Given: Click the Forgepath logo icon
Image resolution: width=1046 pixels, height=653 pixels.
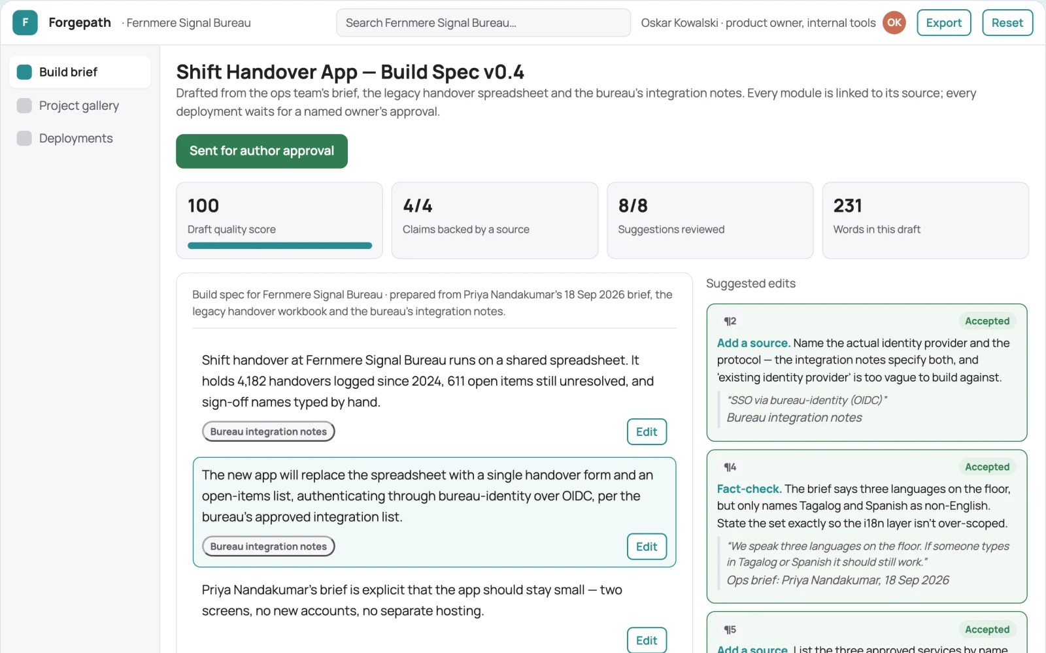Looking at the screenshot, I should (x=25, y=23).
